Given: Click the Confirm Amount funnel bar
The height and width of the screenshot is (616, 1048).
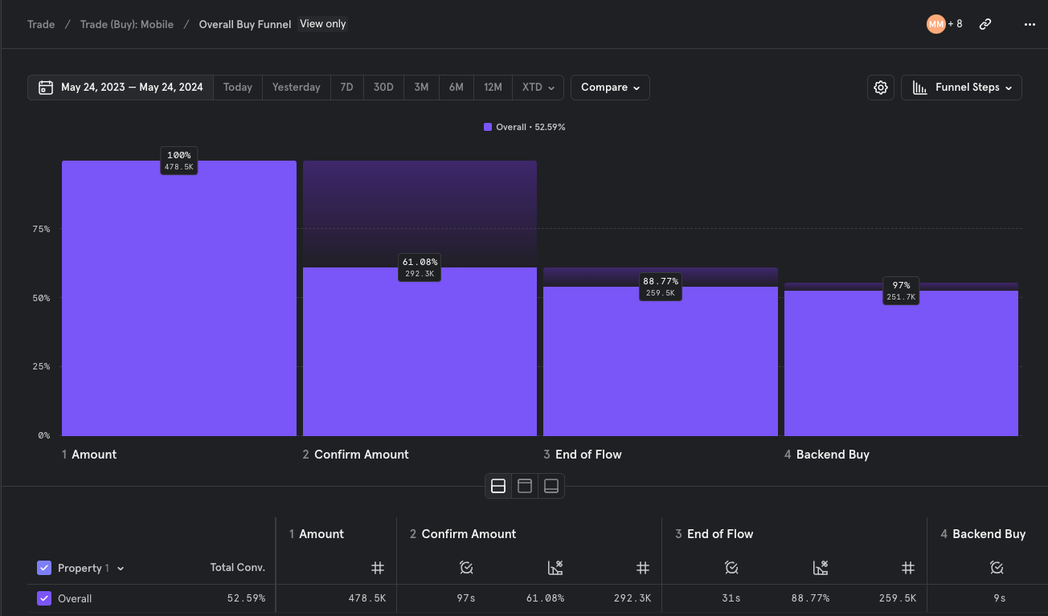Looking at the screenshot, I should (420, 352).
